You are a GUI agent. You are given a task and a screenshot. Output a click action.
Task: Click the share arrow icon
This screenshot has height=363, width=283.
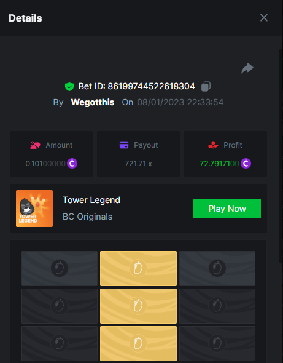point(247,68)
